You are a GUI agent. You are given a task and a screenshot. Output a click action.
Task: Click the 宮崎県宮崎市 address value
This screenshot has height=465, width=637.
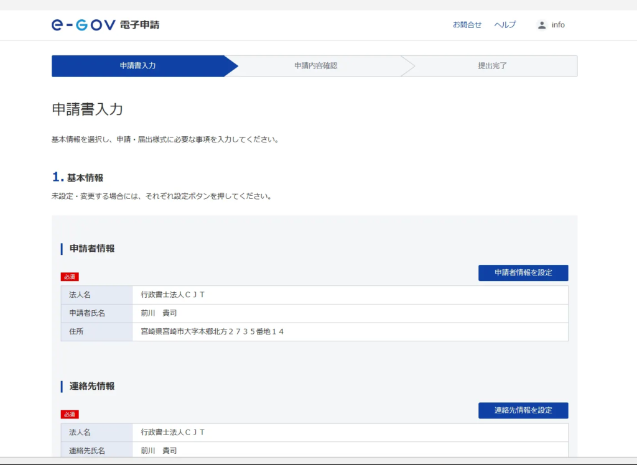tap(212, 332)
